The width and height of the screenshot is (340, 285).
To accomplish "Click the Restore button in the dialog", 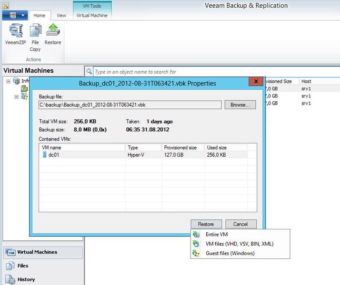I will click(x=206, y=224).
